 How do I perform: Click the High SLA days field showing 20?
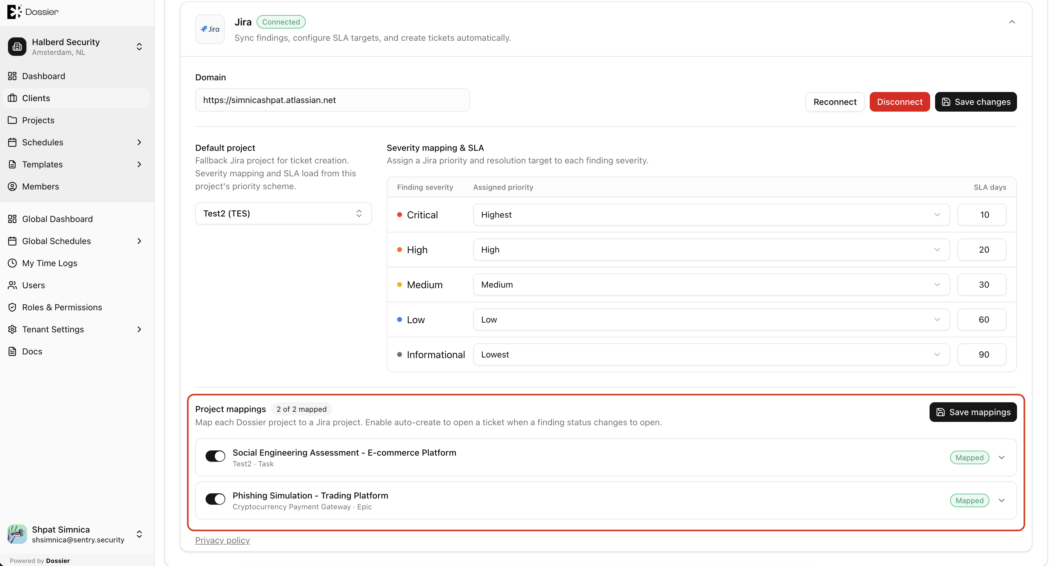(982, 250)
